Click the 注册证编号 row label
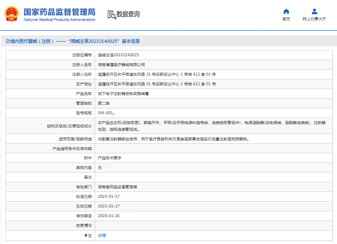The width and height of the screenshot is (337, 244). pos(82,55)
